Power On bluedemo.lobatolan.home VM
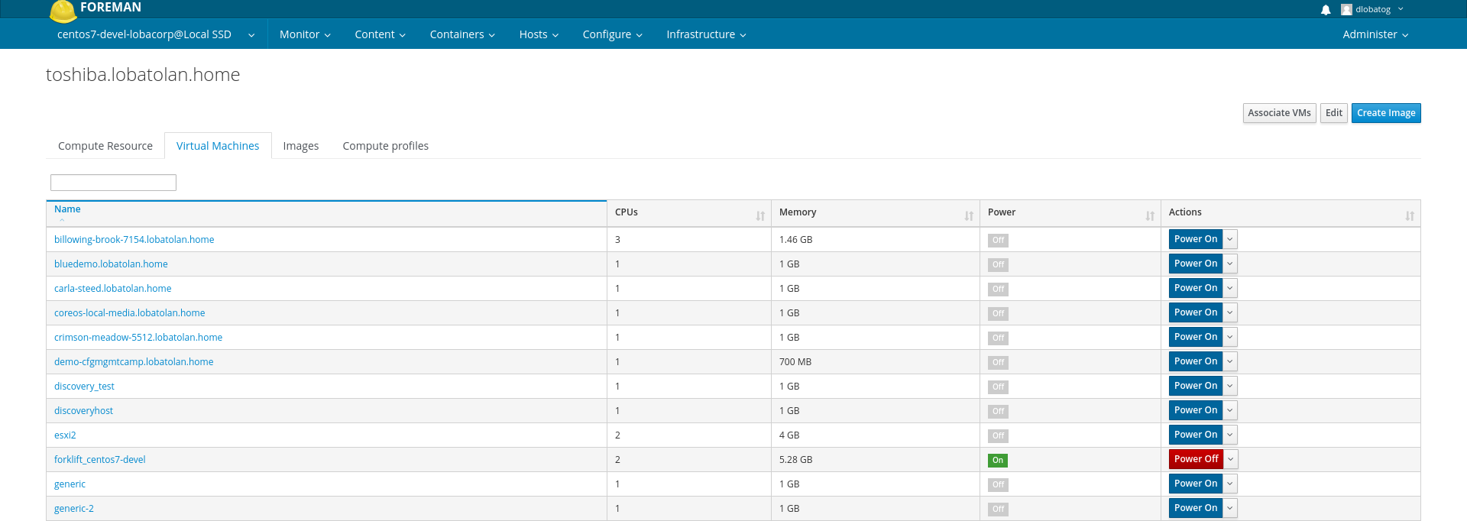Screen dimensions: 1467x521 [x=1196, y=264]
